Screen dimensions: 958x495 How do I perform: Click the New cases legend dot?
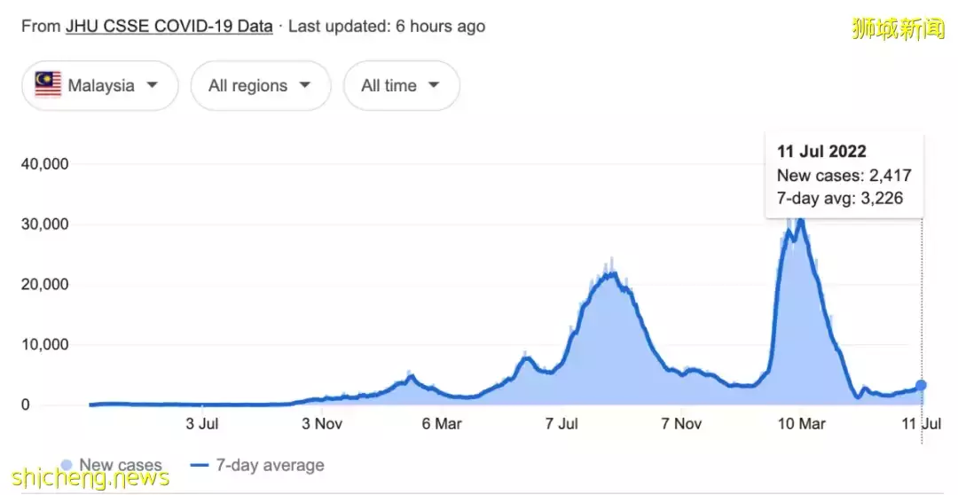[x=67, y=465]
